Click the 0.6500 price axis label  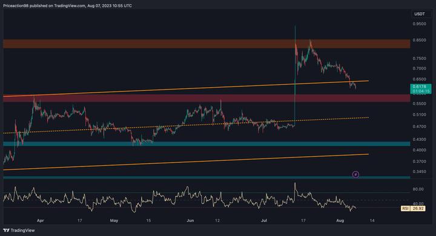(419, 79)
